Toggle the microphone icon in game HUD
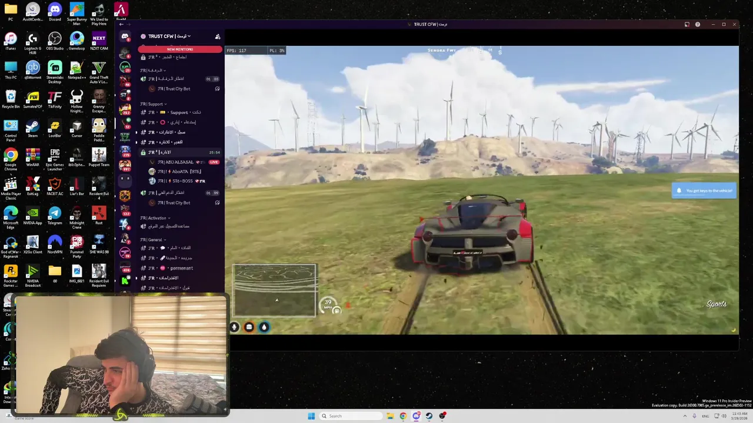753x423 pixels. coord(234,327)
